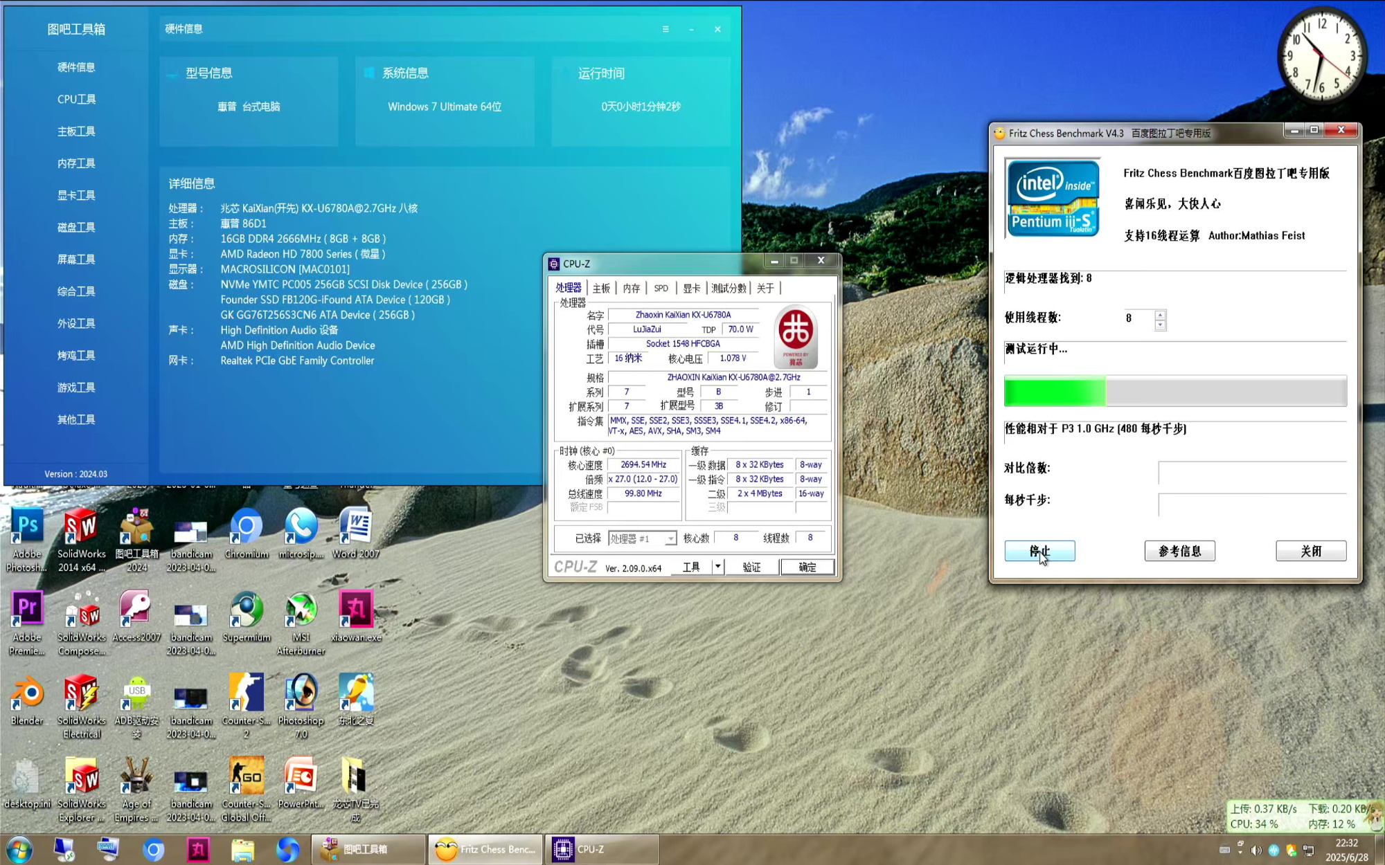1385x865 pixels.
Task: Open the 显卡 tab in CPU-Z
Action: click(x=691, y=288)
